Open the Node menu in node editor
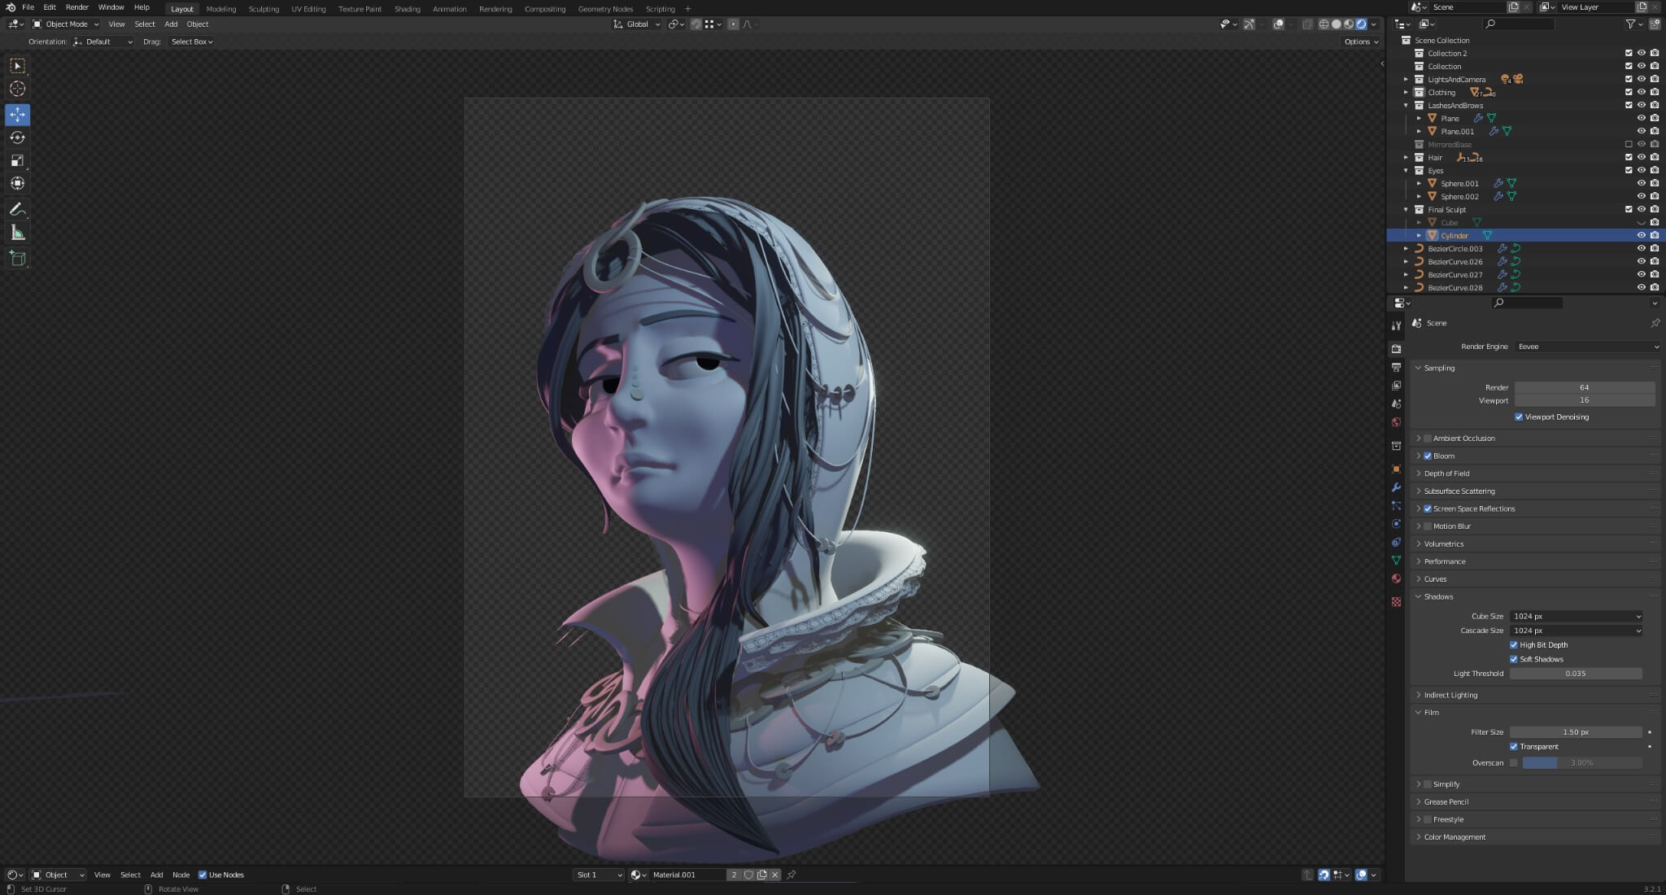Screen dimensions: 1666x895 [x=181, y=875]
